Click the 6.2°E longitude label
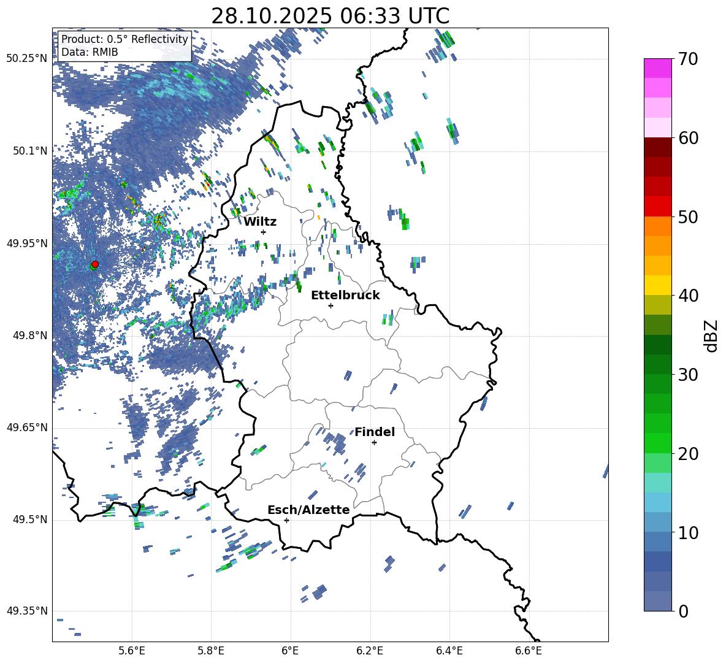Image resolution: width=726 pixels, height=663 pixels. point(370,651)
